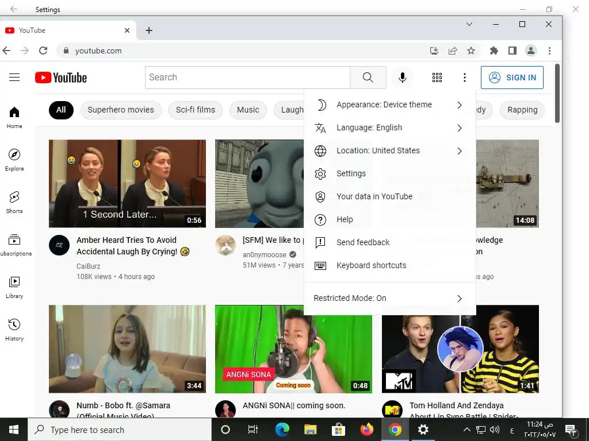This screenshot has height=441, width=589.
Task: Open History in sidebar
Action: (14, 330)
